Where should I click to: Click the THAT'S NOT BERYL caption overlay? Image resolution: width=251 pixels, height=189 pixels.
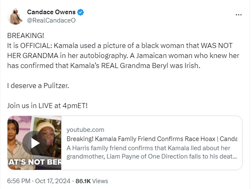[x=34, y=162]
